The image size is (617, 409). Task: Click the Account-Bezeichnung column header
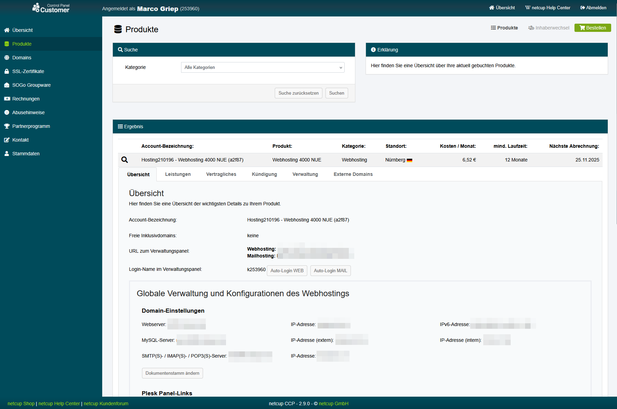click(167, 146)
